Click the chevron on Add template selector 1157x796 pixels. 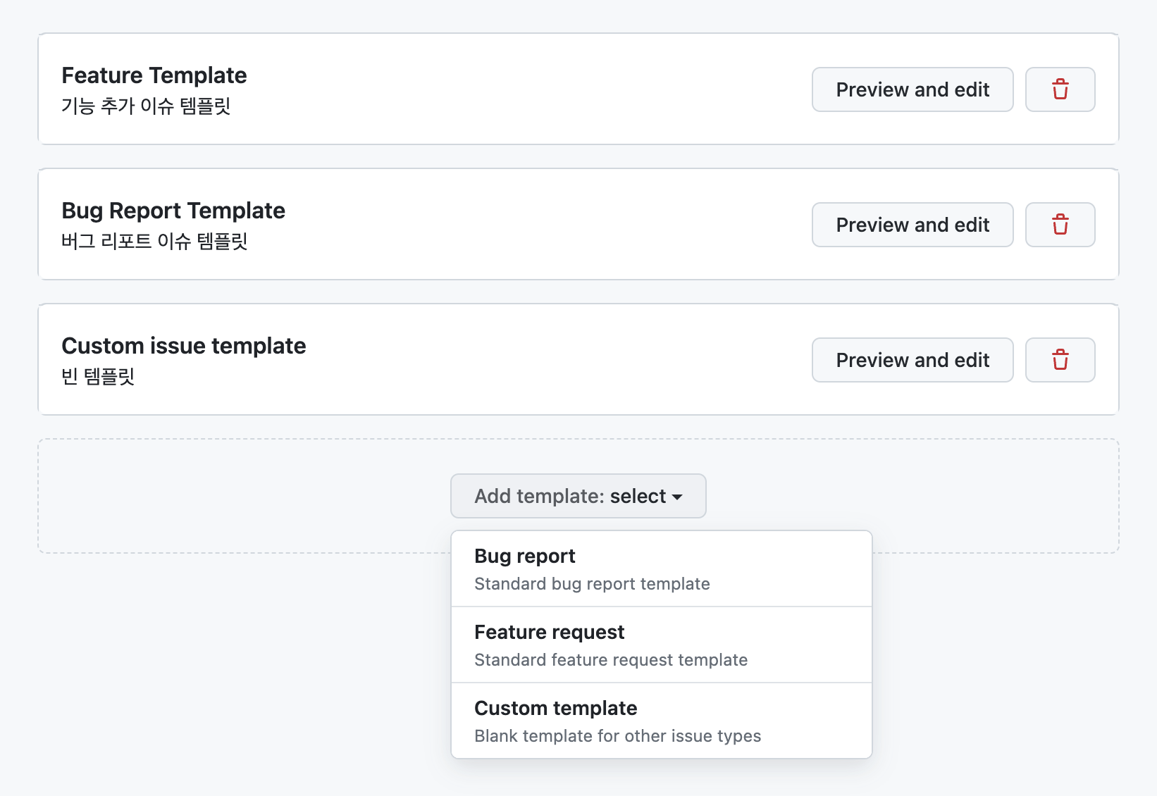678,497
